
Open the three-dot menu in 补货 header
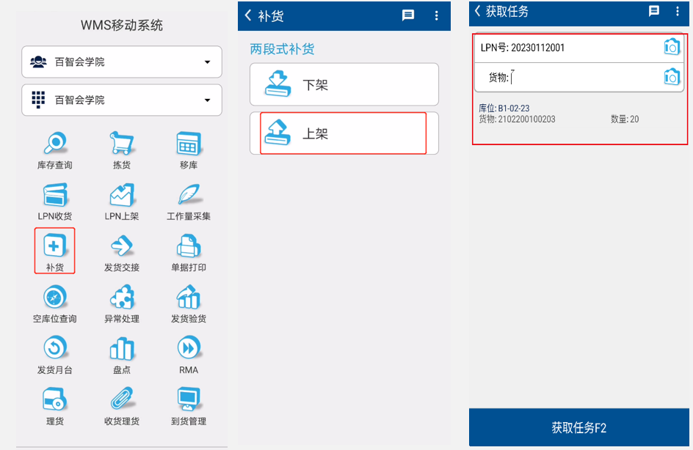(437, 15)
